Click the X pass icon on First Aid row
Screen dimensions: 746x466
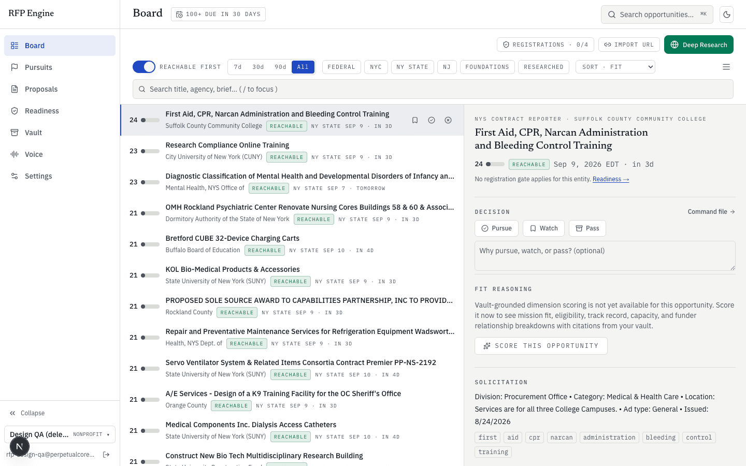(x=448, y=120)
